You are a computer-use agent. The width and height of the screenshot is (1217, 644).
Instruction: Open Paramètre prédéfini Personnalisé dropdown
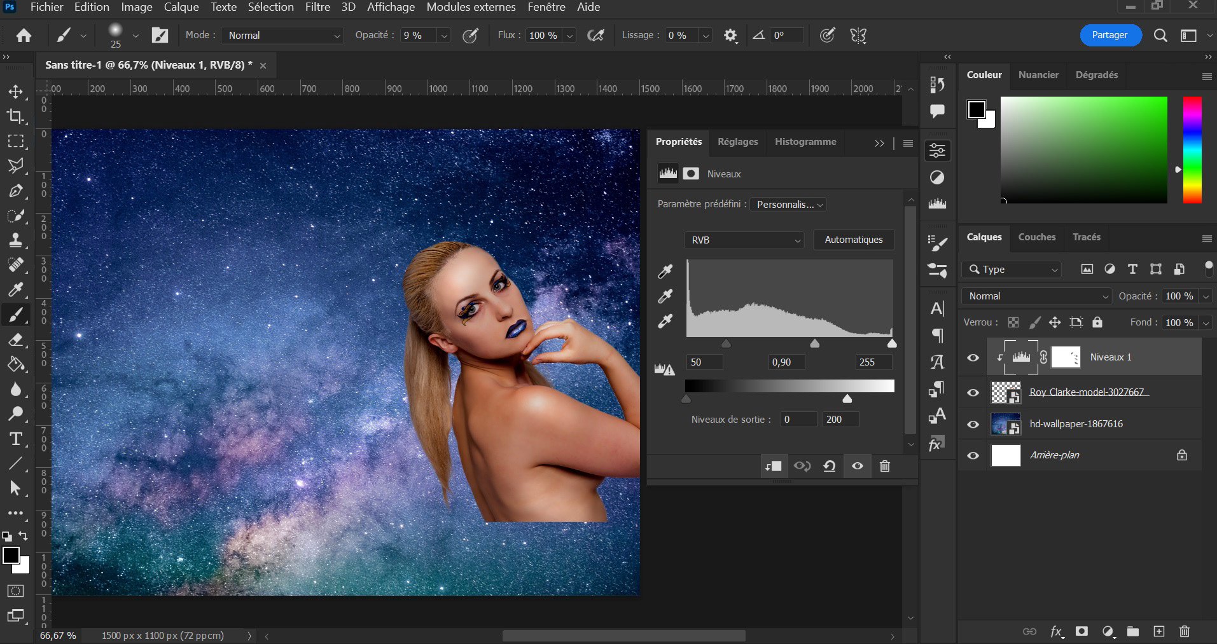788,204
